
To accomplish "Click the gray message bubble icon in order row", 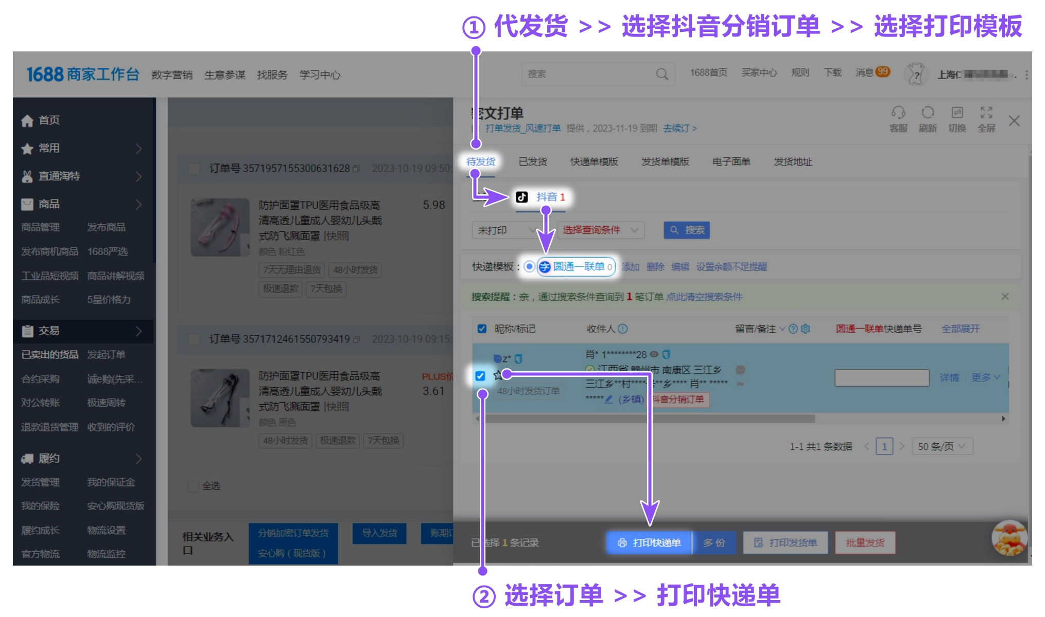I will [740, 370].
